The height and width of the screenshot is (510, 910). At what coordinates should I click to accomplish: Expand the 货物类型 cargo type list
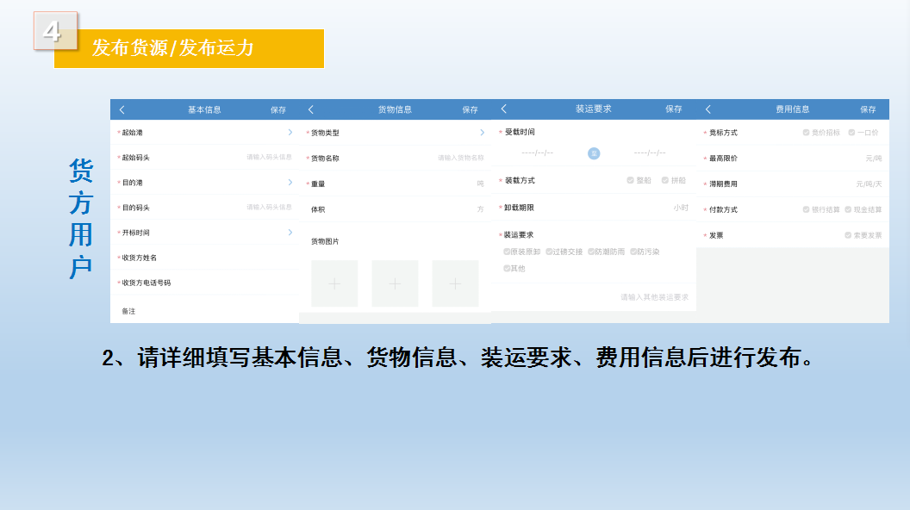(481, 133)
